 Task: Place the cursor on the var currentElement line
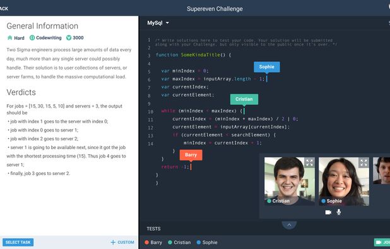click(187, 95)
